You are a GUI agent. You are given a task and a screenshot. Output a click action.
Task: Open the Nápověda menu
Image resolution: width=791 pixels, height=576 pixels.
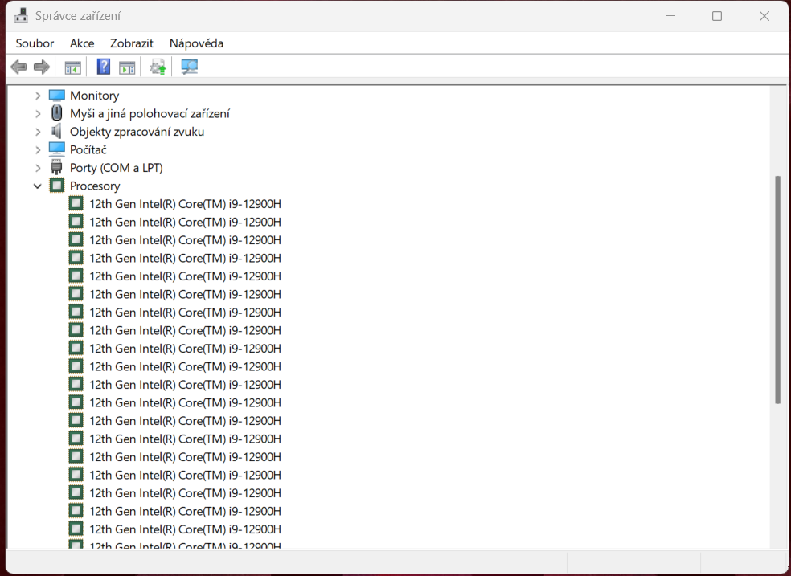click(x=196, y=43)
